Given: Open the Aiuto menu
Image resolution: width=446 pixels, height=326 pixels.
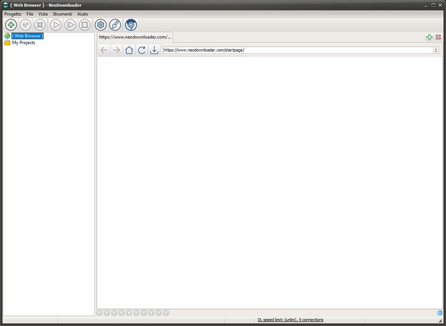Looking at the screenshot, I should click(x=83, y=14).
